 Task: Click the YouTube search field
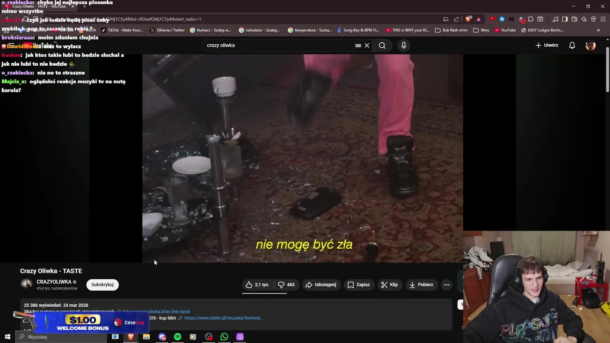279,45
